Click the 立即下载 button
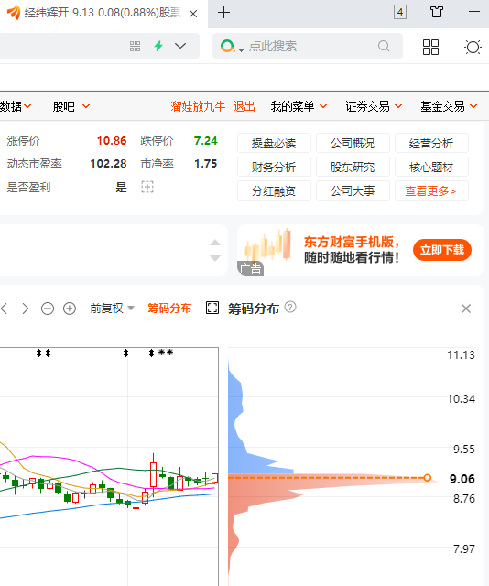This screenshot has height=586, width=489. coord(442,250)
